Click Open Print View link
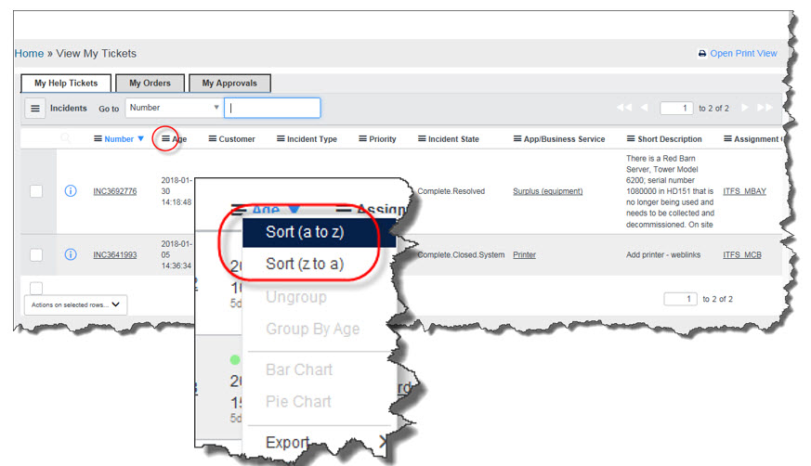Viewport: 811px width, 466px height. [x=743, y=54]
